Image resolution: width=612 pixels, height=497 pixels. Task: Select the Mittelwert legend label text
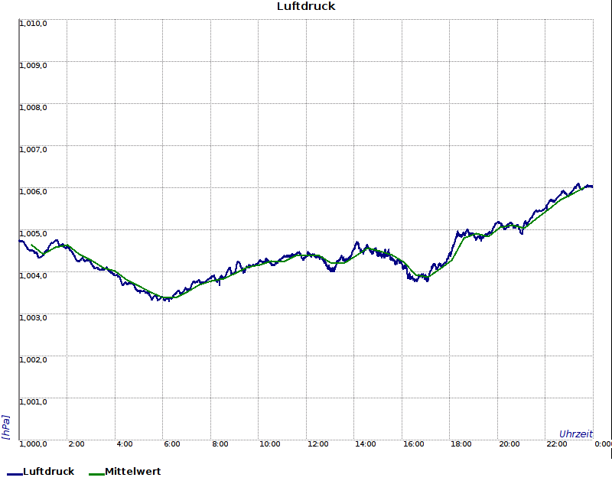coord(132,472)
